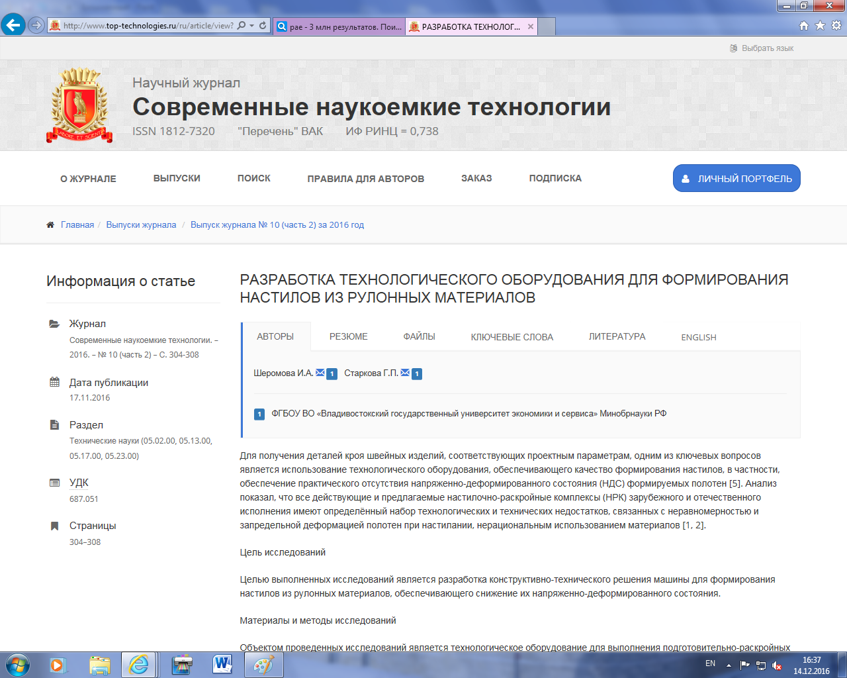Click the ЛИЧНЫЙ ПОРТФЕЛЬ button
This screenshot has width=847, height=678.
736,178
